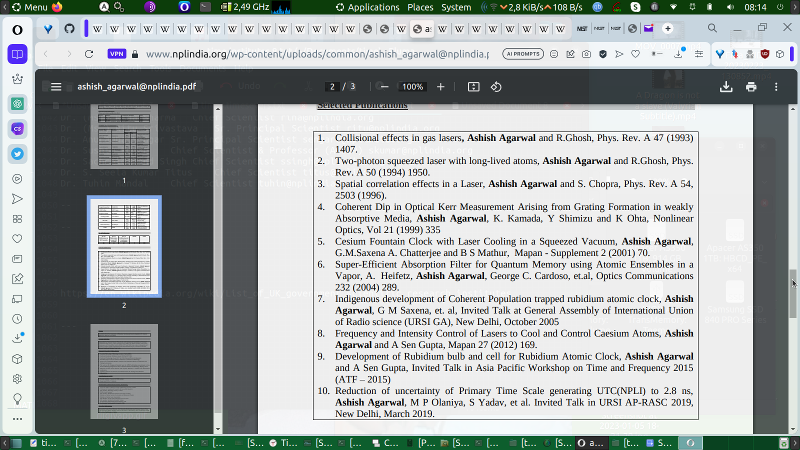Take a snapshot with camera icon
This screenshot has height=450, width=800.
(586, 54)
